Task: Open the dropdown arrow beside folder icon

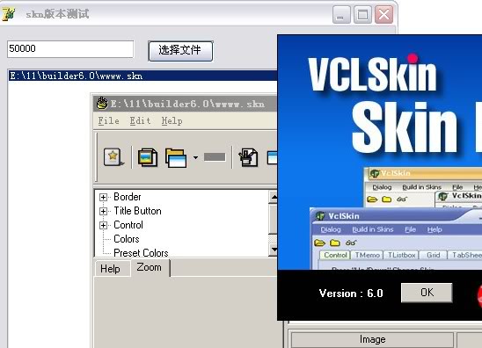Action: [195, 158]
